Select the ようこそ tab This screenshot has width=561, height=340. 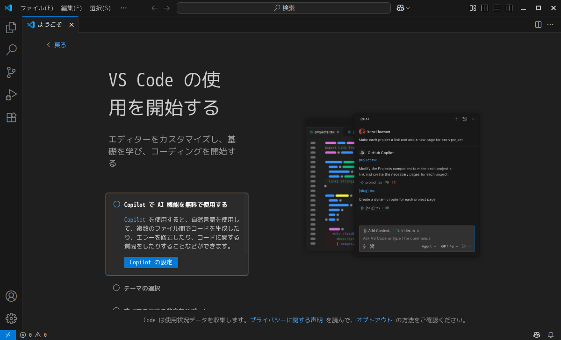pyautogui.click(x=50, y=25)
